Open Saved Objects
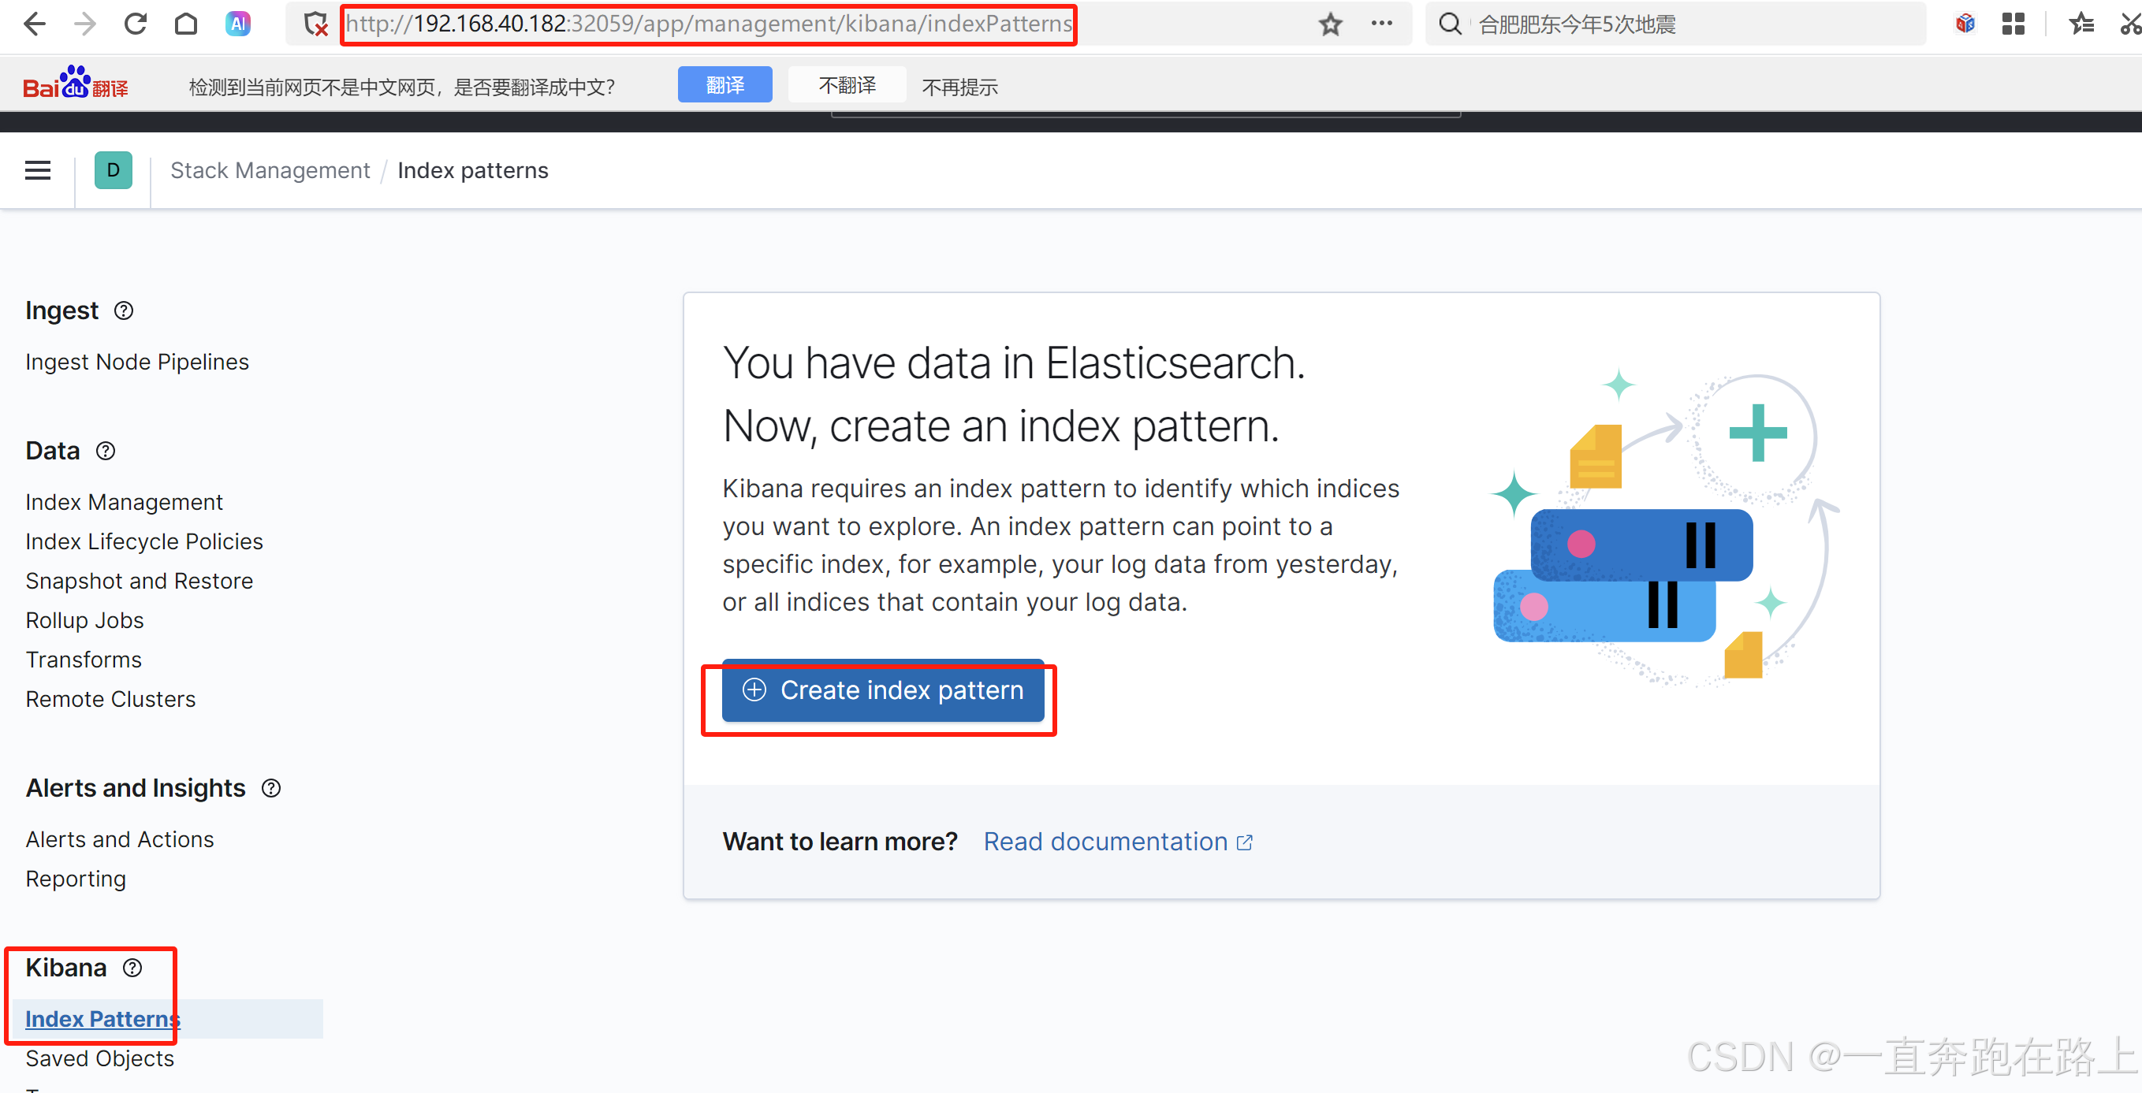This screenshot has width=2142, height=1093. [100, 1059]
